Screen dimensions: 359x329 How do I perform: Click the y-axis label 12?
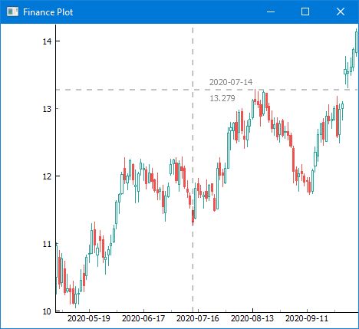47,176
